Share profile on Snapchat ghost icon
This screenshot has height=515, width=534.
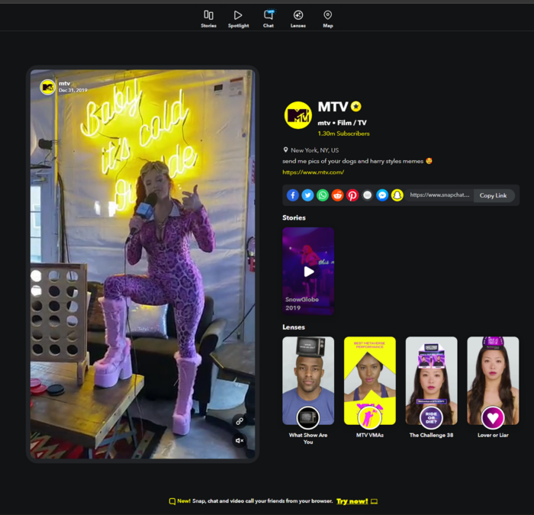[397, 195]
